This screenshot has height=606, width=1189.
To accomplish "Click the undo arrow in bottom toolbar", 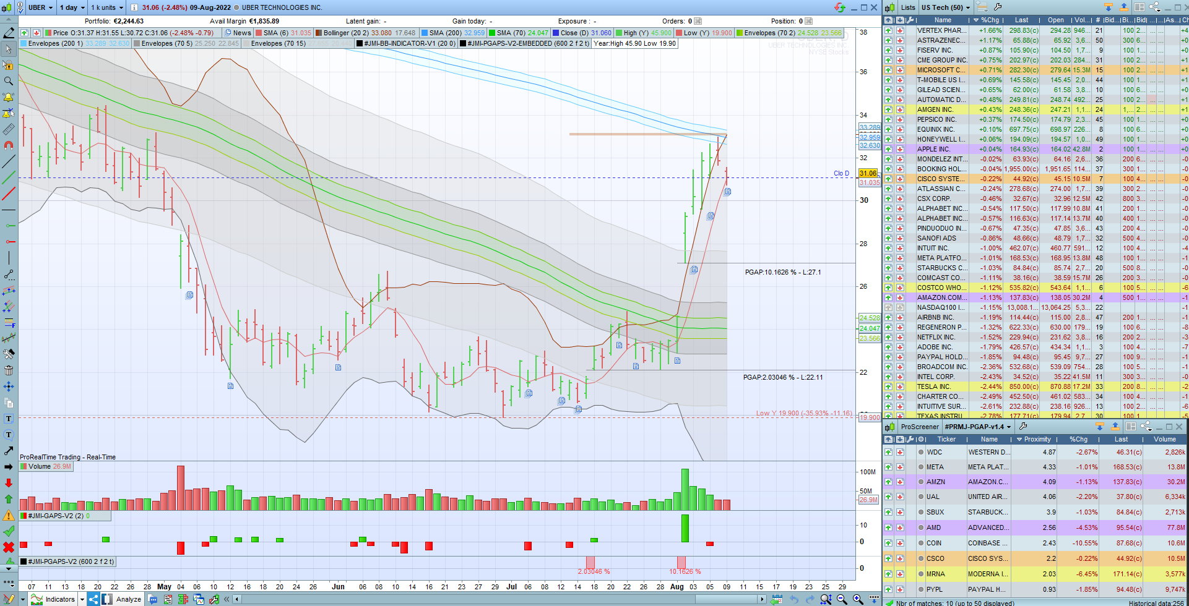I will (793, 599).
